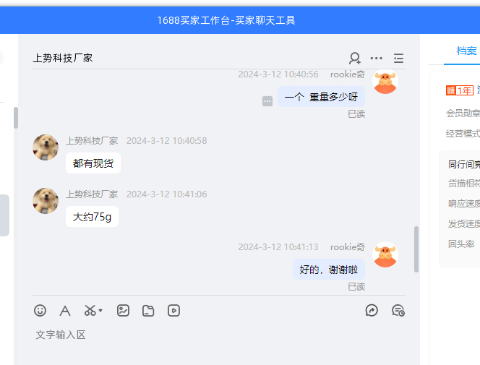Send an image using picture icon
The image size is (480, 365).
click(123, 311)
